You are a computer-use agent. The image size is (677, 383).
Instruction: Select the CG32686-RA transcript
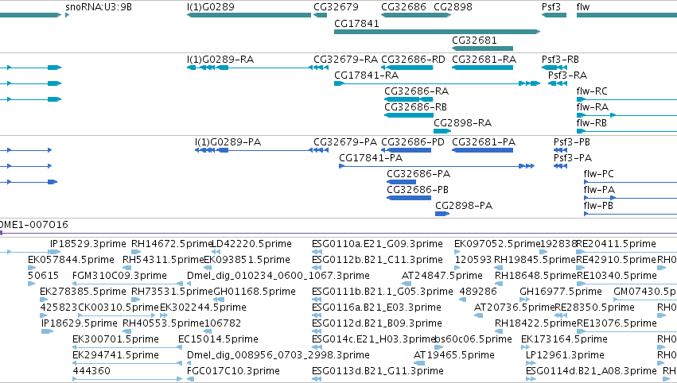coord(408,99)
